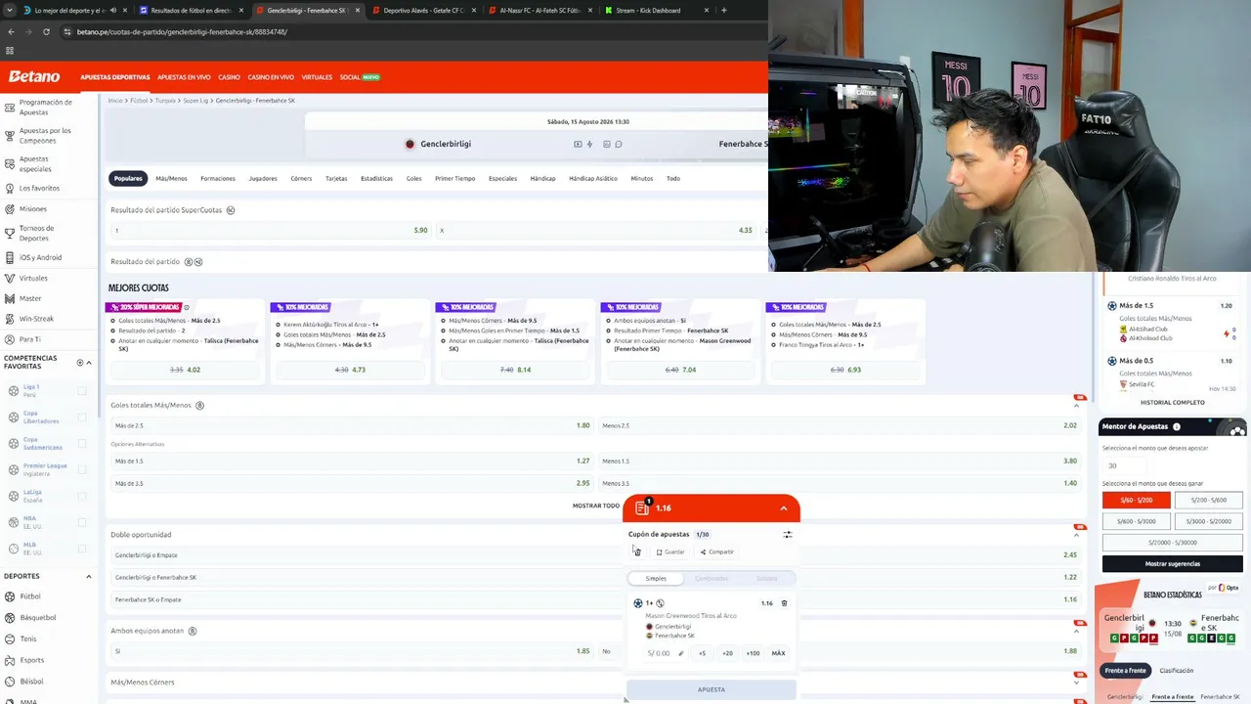Switch to the Más/Menos market tab
The width and height of the screenshot is (1251, 704).
171,178
